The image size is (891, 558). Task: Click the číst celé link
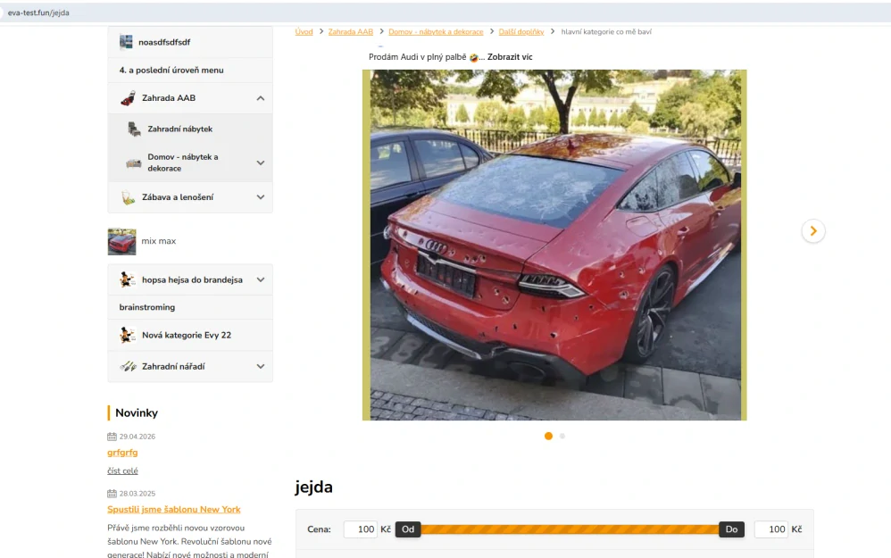122,471
